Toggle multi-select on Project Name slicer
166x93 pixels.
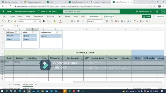coord(57,32)
